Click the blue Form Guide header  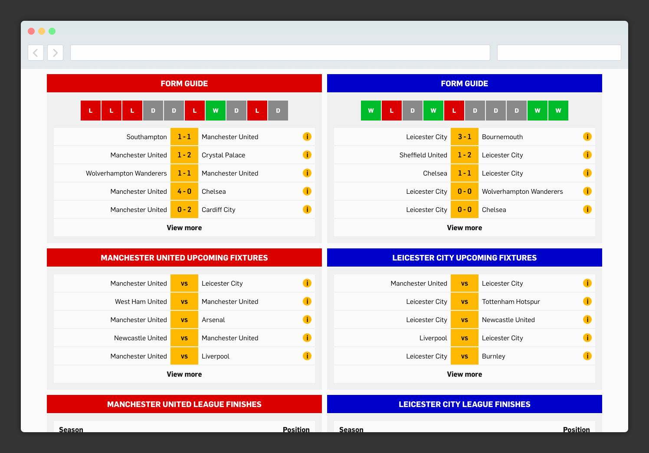click(465, 83)
